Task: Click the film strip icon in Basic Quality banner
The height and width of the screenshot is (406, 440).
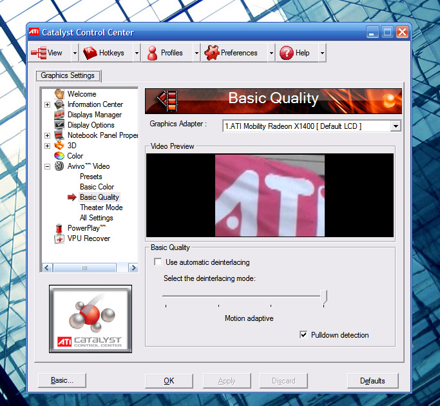Action: pos(167,101)
